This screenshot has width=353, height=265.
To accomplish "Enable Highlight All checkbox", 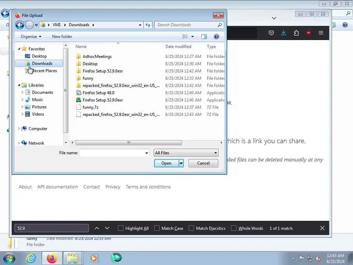I will 120,228.
